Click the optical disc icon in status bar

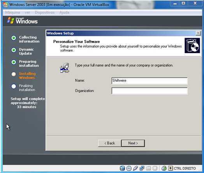[129, 168]
